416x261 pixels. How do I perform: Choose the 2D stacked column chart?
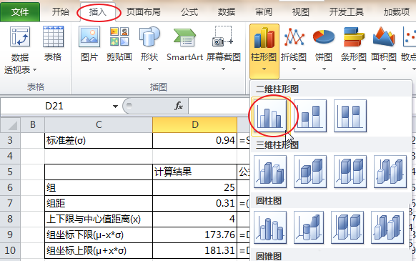[310, 116]
